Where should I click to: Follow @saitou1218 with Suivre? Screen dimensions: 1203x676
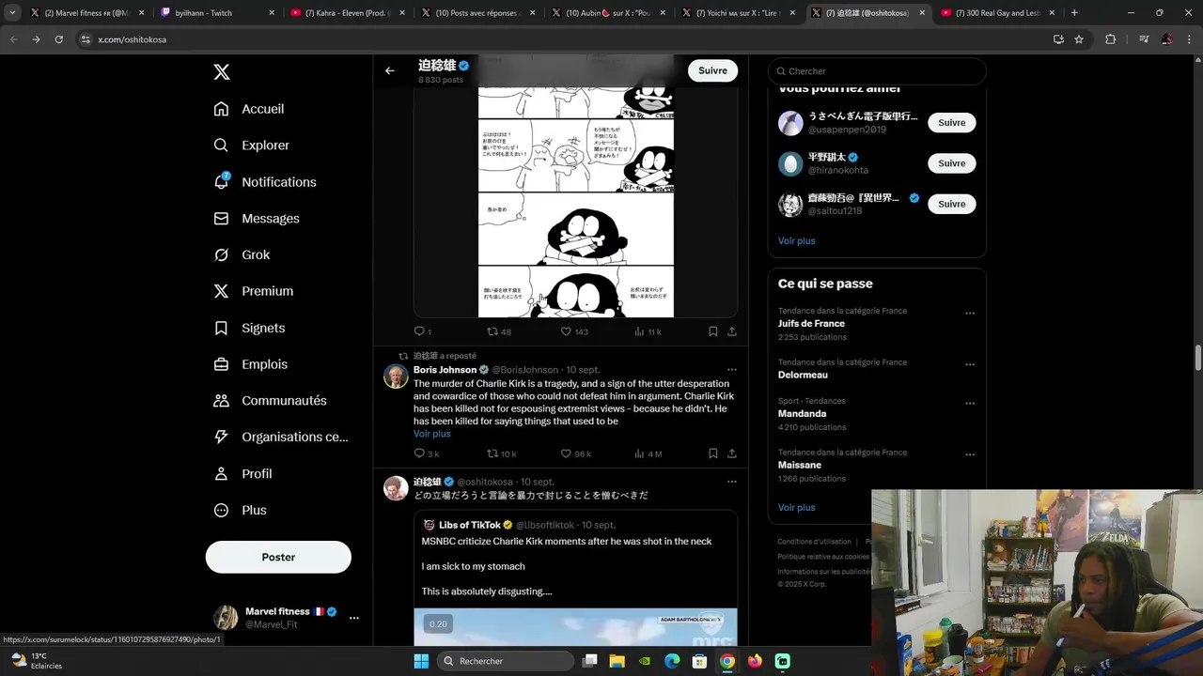pyautogui.click(x=951, y=204)
